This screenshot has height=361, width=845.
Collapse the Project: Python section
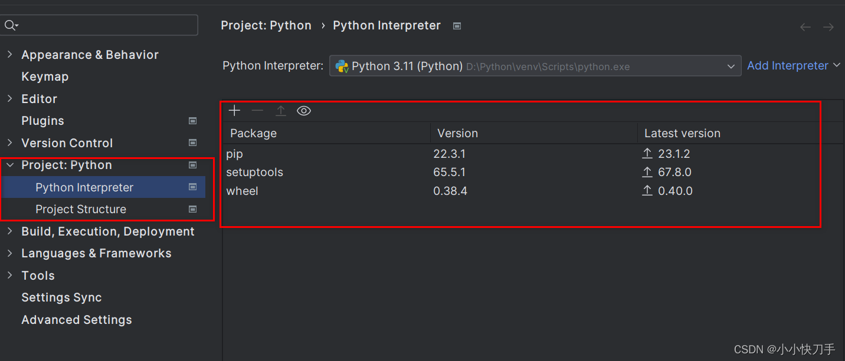[9, 165]
